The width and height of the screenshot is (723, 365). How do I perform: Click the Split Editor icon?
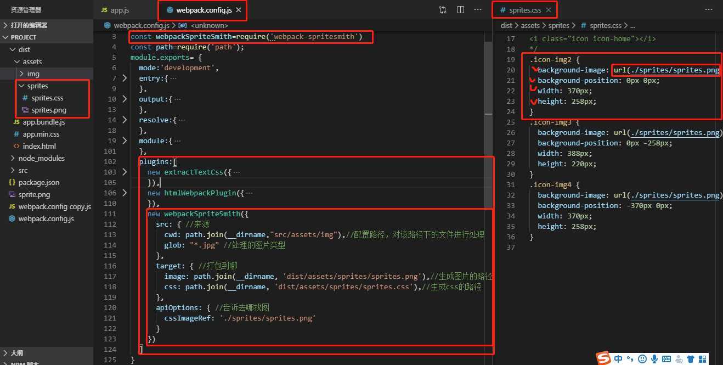[460, 10]
